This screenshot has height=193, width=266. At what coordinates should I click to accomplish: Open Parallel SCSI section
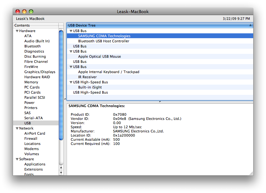tap(35, 97)
